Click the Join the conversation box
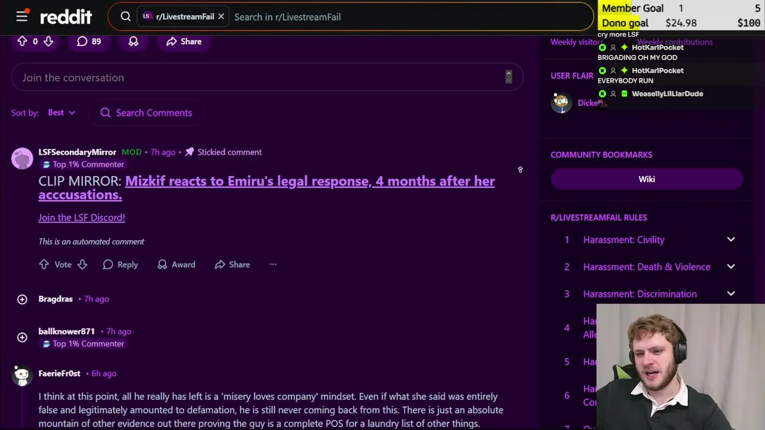The height and width of the screenshot is (430, 765). pos(267,78)
